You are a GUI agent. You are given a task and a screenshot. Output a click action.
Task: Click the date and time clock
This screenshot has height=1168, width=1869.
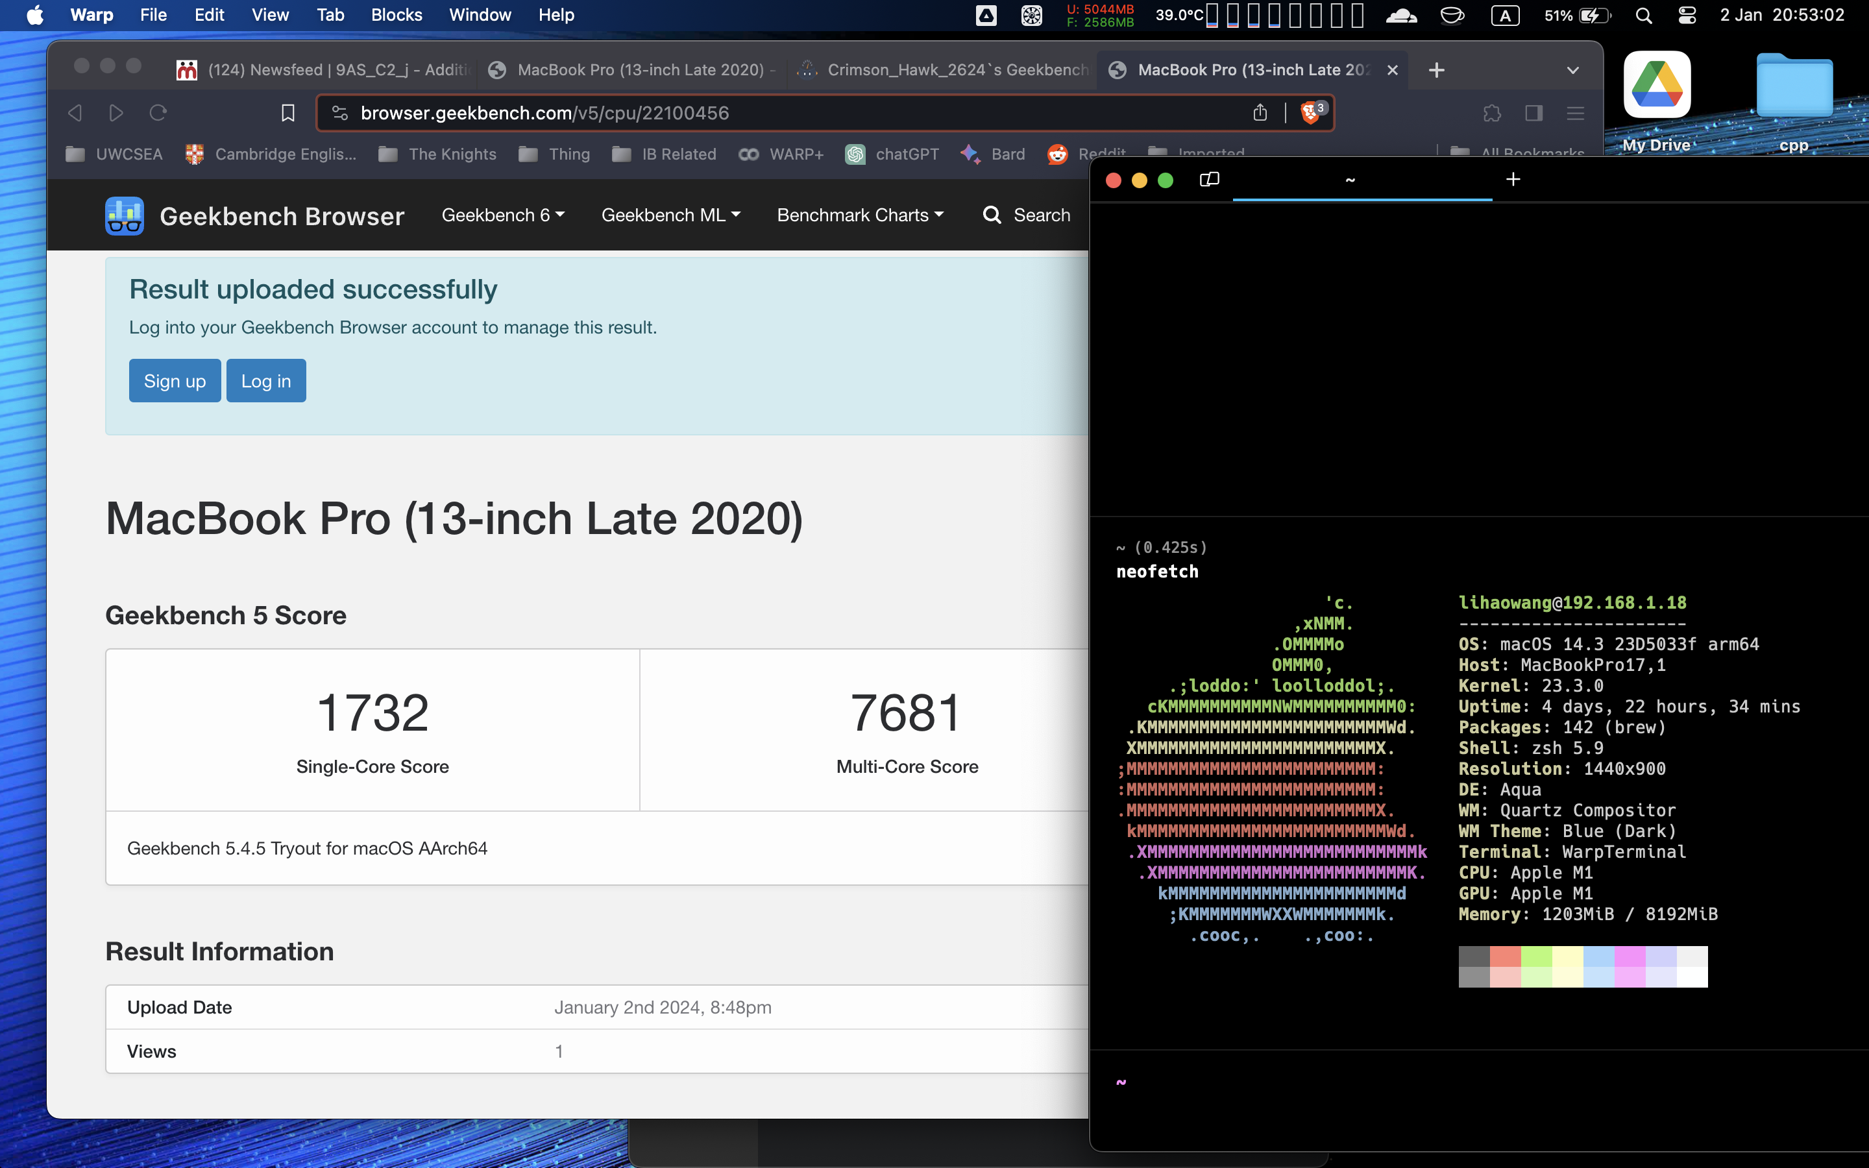click(x=1782, y=15)
